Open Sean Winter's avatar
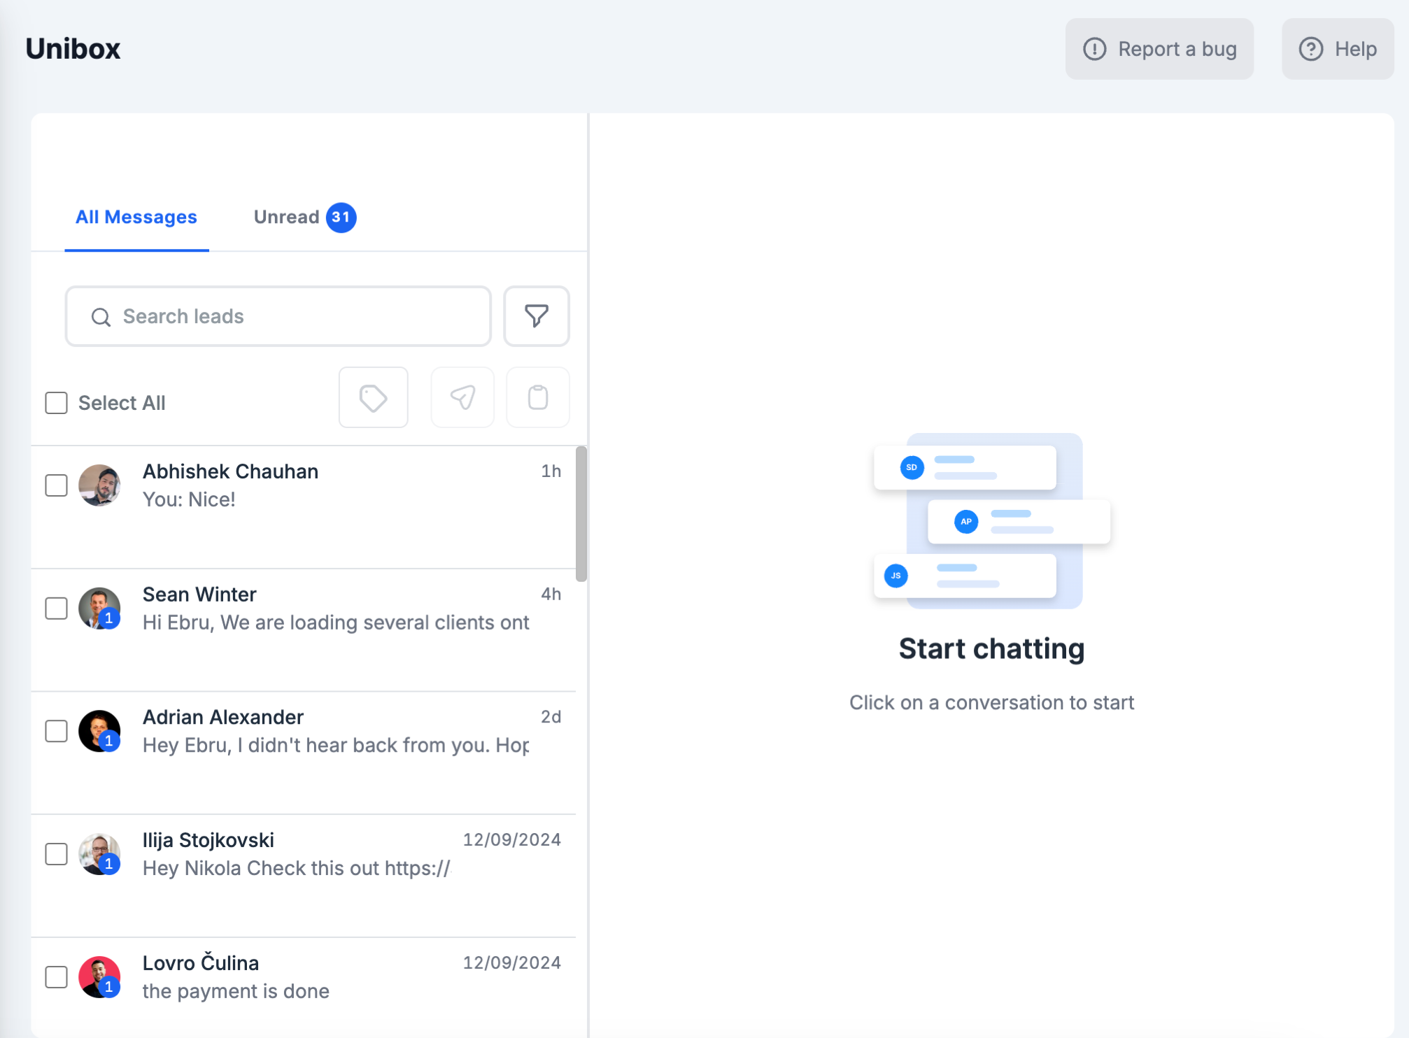 [99, 609]
